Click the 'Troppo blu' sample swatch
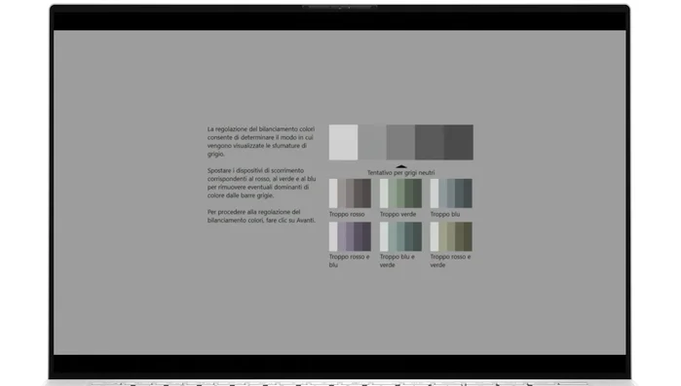 click(451, 193)
